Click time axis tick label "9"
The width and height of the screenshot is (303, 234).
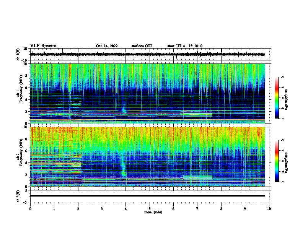(x=245, y=209)
